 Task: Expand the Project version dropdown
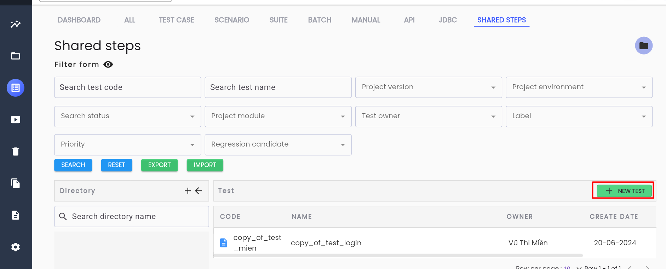[429, 87]
